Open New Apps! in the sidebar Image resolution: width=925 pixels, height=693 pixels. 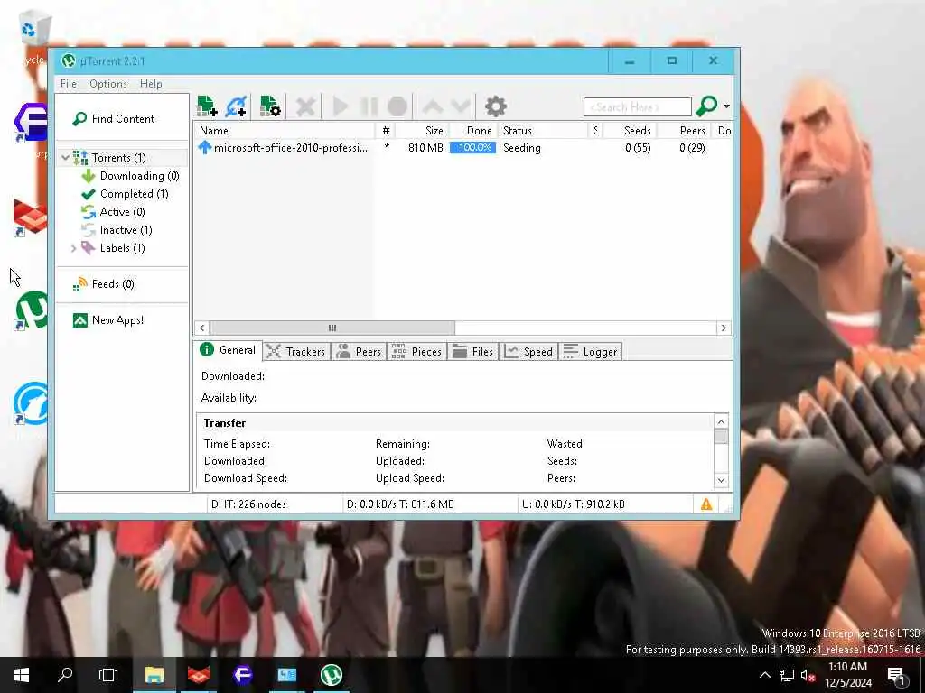[x=117, y=320]
